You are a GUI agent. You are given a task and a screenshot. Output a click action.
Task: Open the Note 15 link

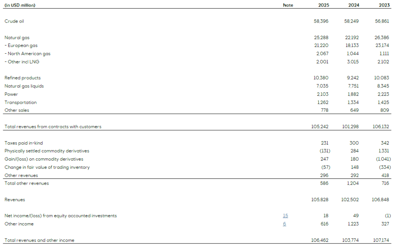(285, 216)
